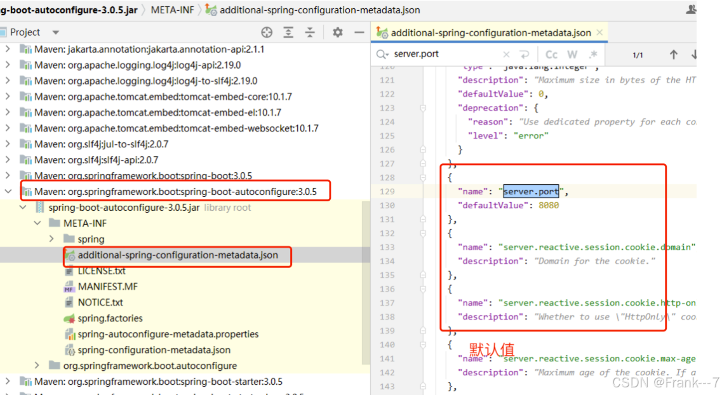This screenshot has height=395, width=722.
Task: Expand org.springframework.boot.autoconfigure package
Action: (37, 365)
